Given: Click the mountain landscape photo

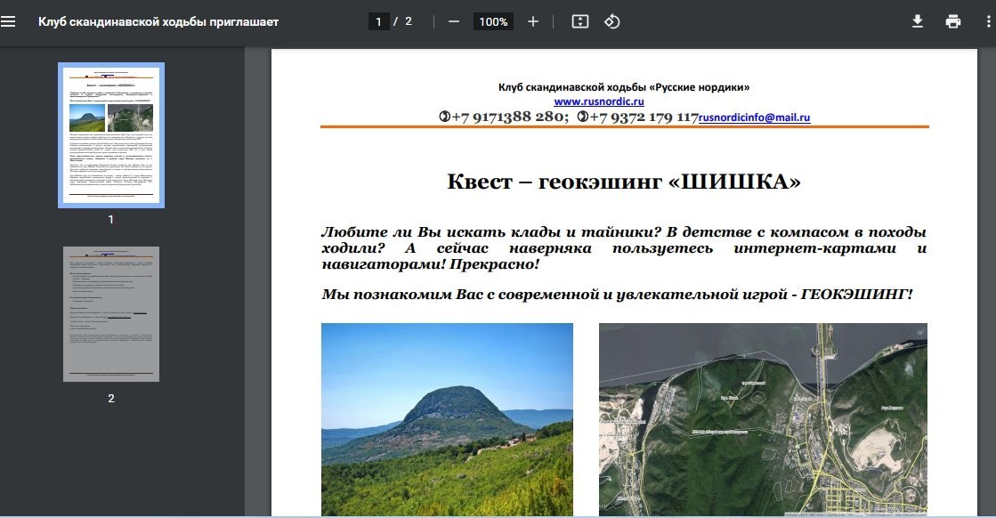Looking at the screenshot, I should (447, 418).
